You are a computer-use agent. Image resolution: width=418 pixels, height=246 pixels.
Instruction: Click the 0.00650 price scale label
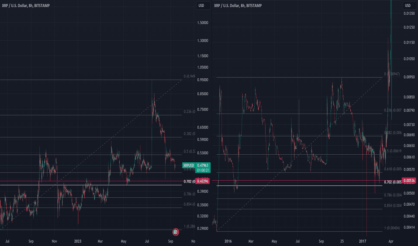click(x=409, y=146)
